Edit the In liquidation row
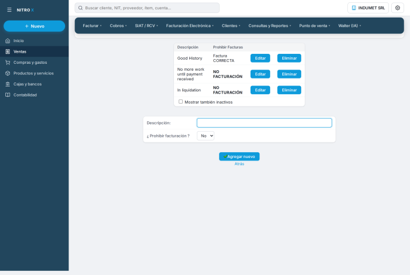The height and width of the screenshot is (275, 410). tap(260, 90)
